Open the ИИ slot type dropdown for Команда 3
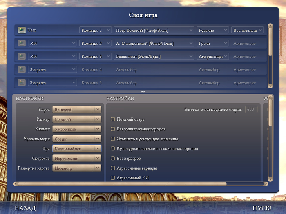286x214 pixels. coord(52,56)
